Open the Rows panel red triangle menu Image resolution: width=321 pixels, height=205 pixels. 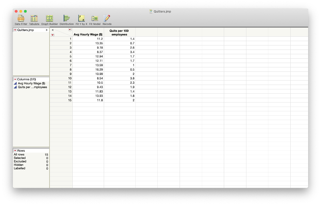14,151
